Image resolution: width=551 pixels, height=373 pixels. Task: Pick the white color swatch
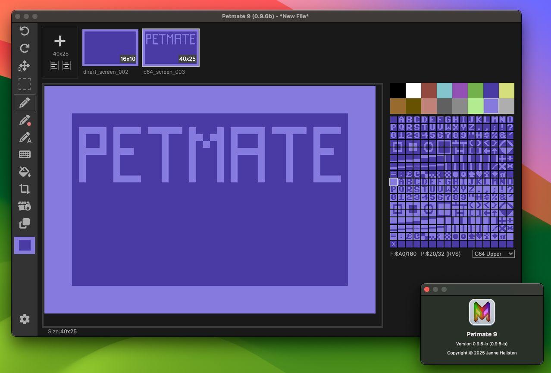pos(413,91)
